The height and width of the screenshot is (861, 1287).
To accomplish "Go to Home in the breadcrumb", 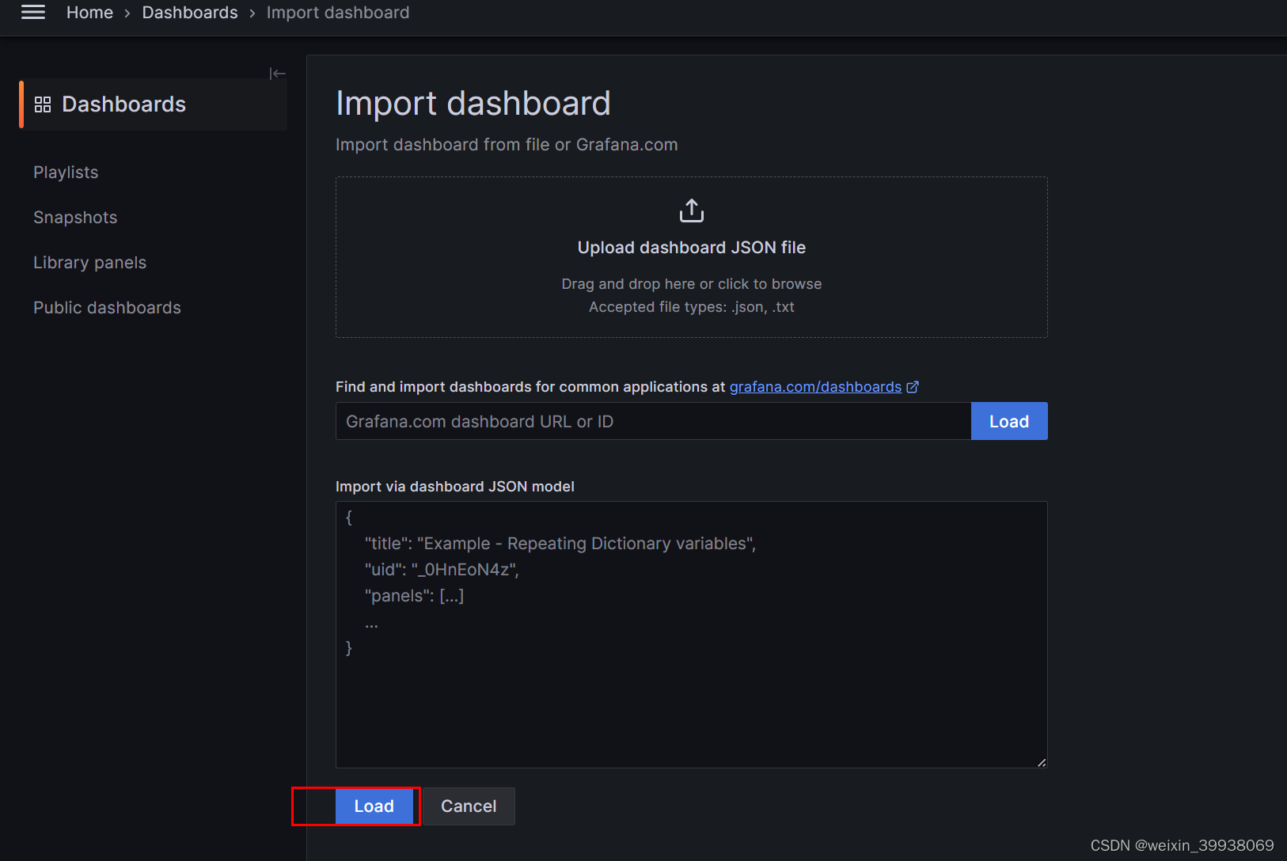I will tap(89, 13).
